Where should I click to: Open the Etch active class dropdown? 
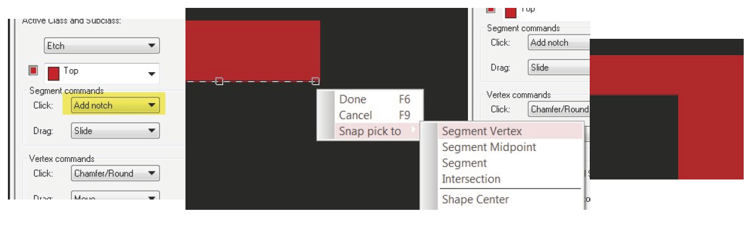tap(101, 46)
